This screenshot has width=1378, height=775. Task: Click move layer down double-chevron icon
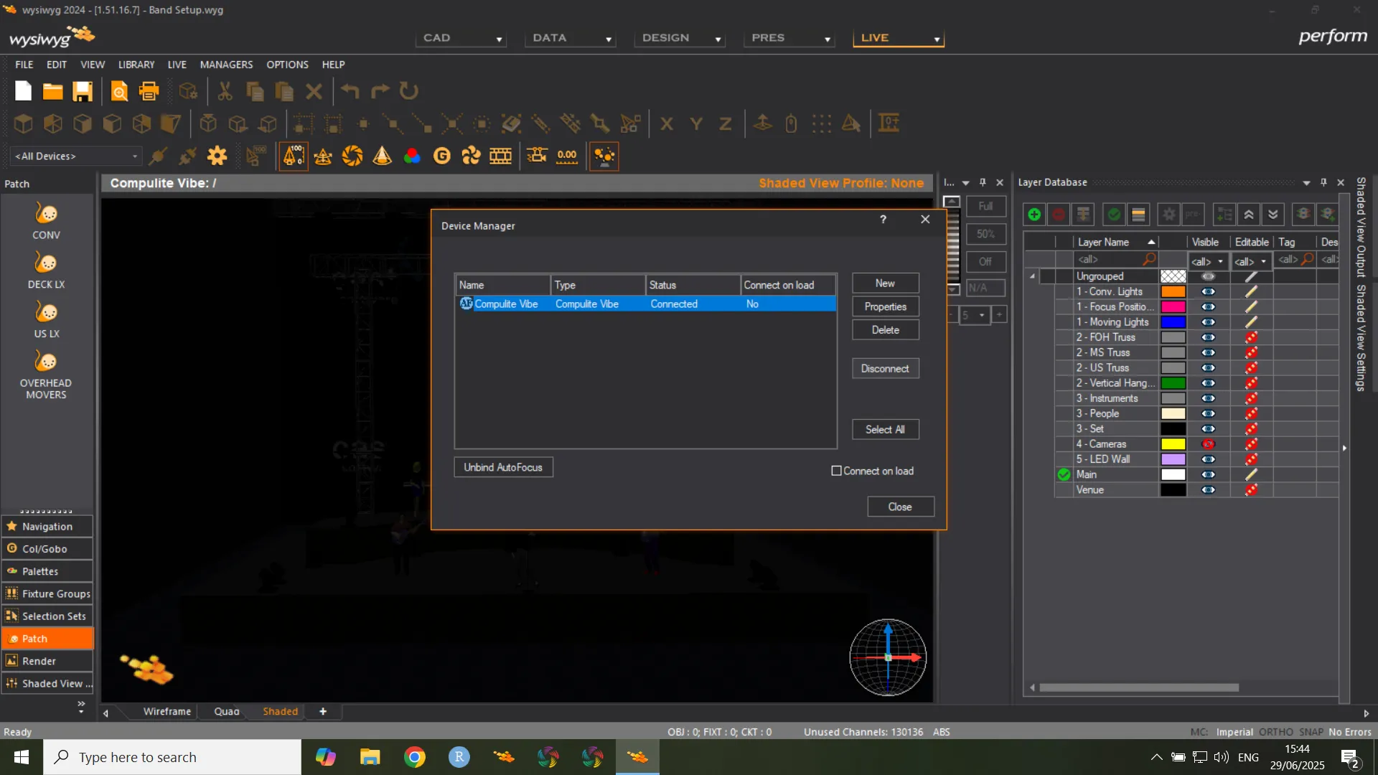1273,214
